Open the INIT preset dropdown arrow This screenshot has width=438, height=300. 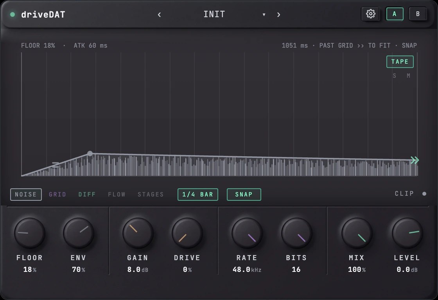click(264, 14)
